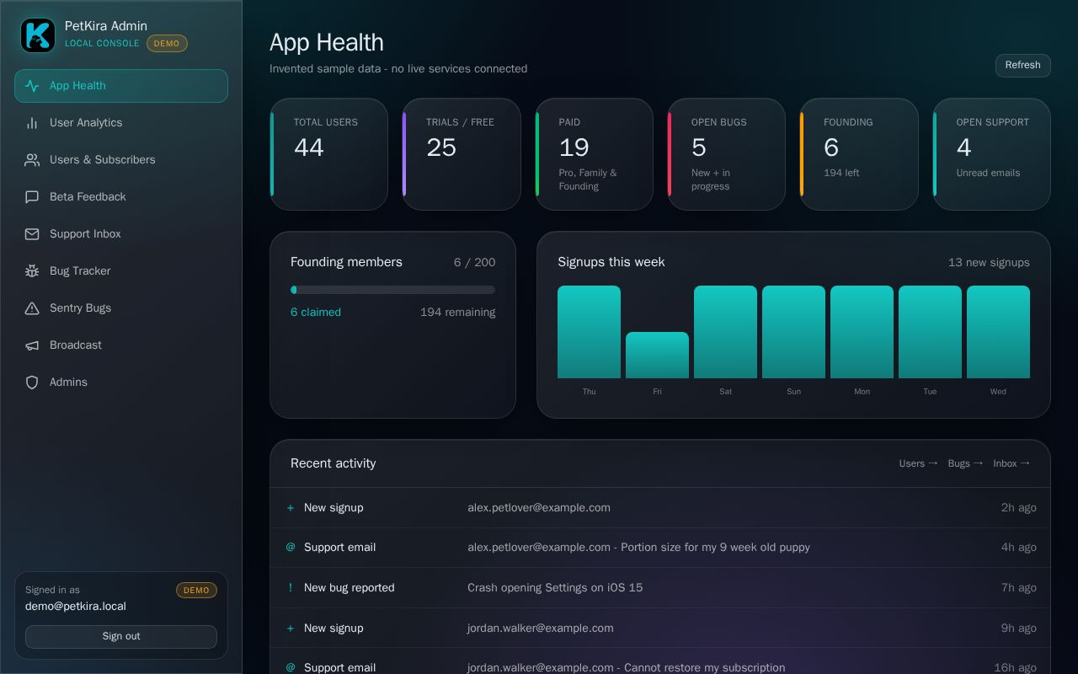Select the Broadcast sidebar item
This screenshot has height=674, width=1078.
(121, 345)
